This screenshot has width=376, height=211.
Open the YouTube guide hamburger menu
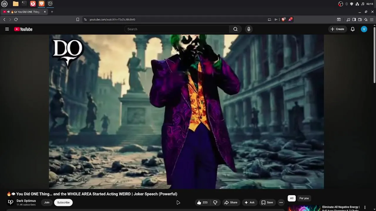[x=7, y=29]
